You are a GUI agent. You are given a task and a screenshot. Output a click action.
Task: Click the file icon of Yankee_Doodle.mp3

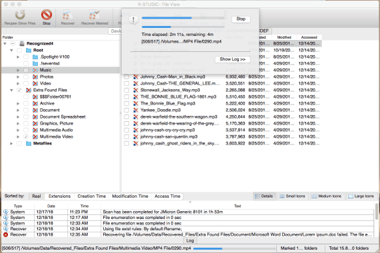click(136, 110)
